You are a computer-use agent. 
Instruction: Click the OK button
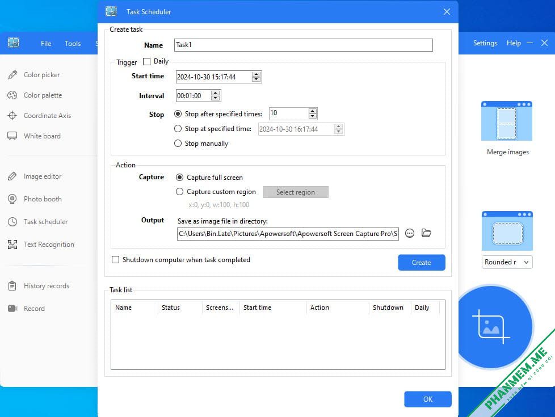tap(427, 399)
